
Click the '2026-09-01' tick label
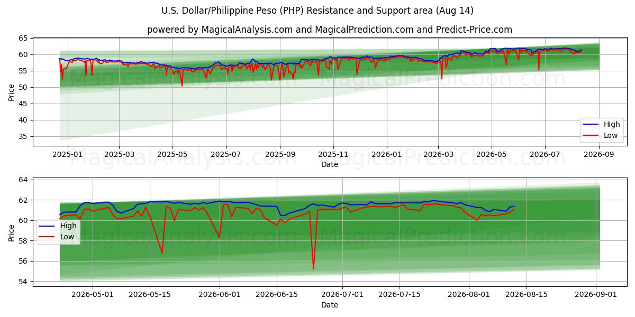(x=596, y=294)
